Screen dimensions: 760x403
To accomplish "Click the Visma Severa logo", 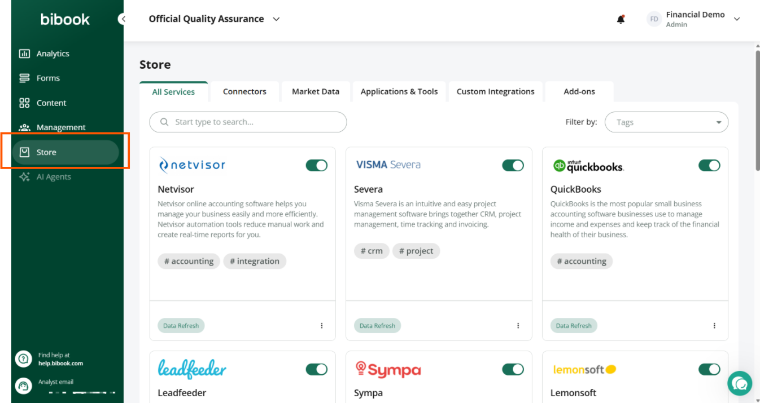I will 388,165.
